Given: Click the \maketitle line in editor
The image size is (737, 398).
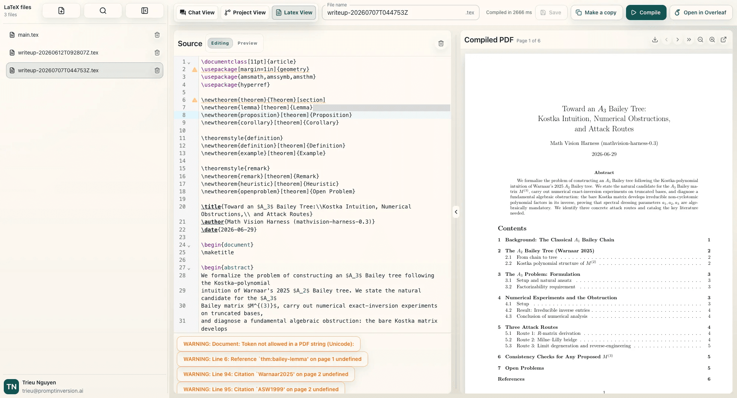Looking at the screenshot, I should [217, 252].
